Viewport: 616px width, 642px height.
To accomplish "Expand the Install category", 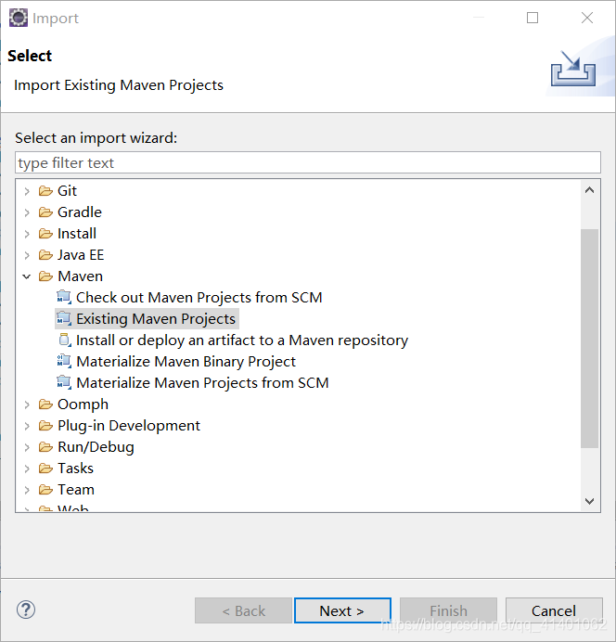I will [27, 234].
